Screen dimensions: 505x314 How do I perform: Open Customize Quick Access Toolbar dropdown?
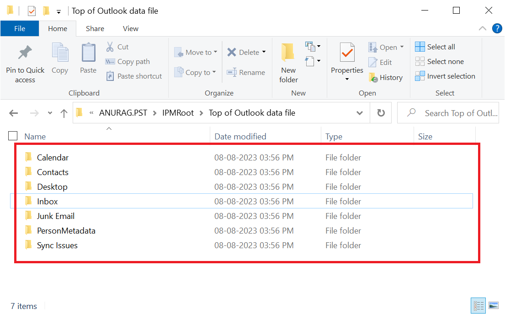58,12
